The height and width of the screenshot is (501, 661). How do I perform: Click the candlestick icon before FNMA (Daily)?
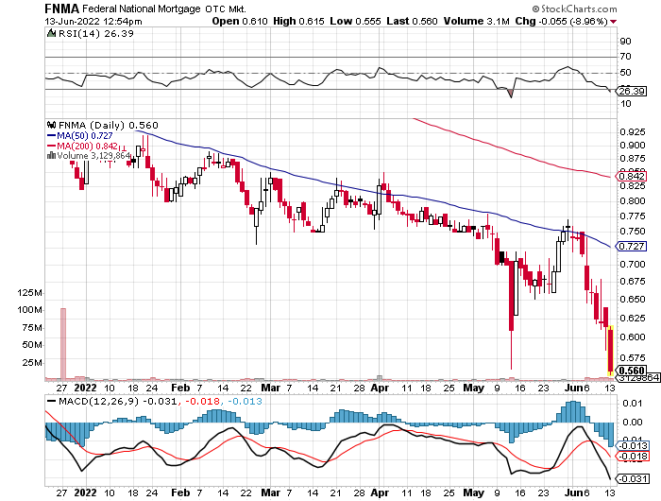(51, 125)
